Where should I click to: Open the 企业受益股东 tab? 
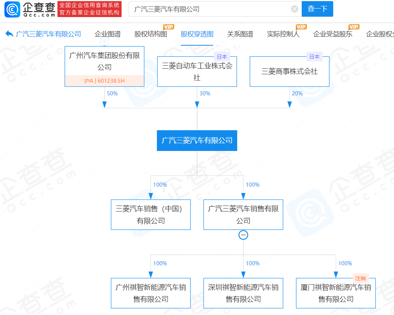coord(333,34)
